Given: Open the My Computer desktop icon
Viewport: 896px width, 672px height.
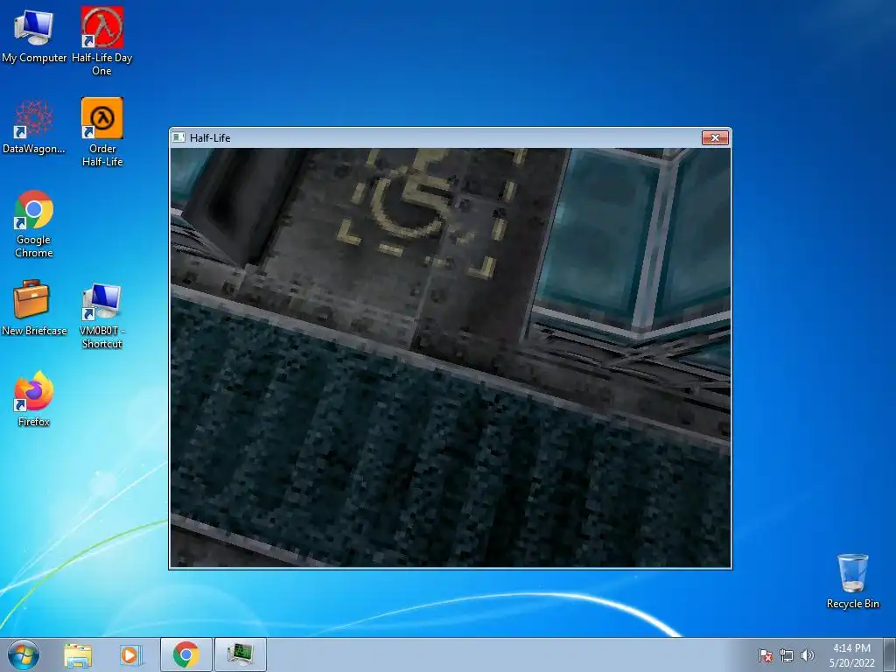Looking at the screenshot, I should click(34, 35).
